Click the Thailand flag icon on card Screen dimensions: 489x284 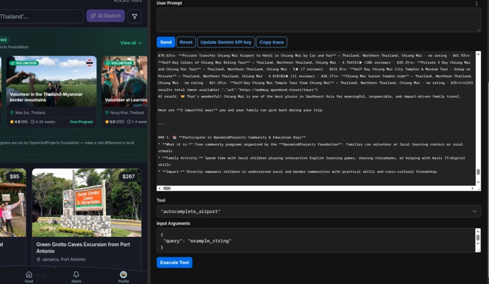90,63
